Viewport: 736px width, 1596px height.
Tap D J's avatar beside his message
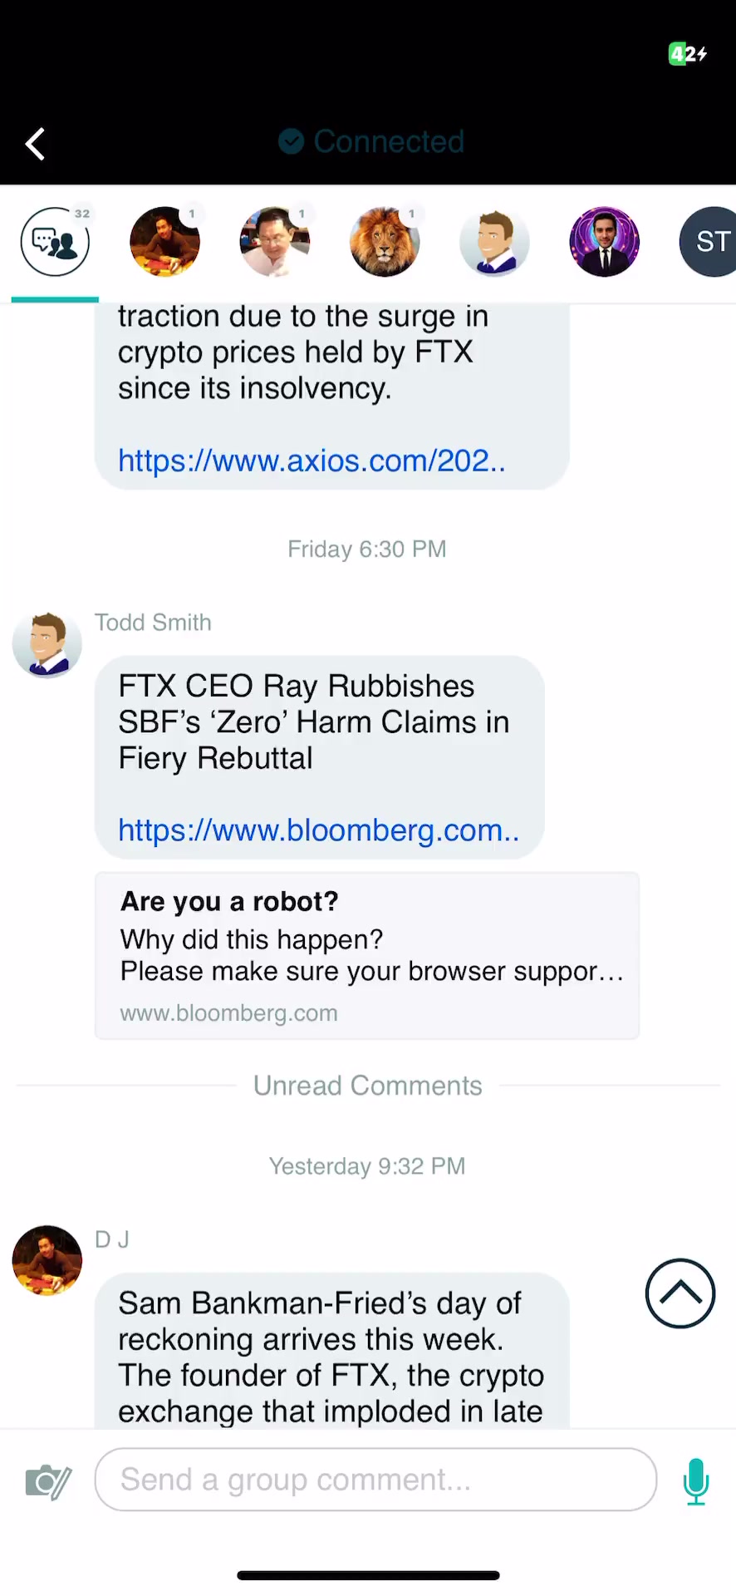pyautogui.click(x=47, y=1260)
